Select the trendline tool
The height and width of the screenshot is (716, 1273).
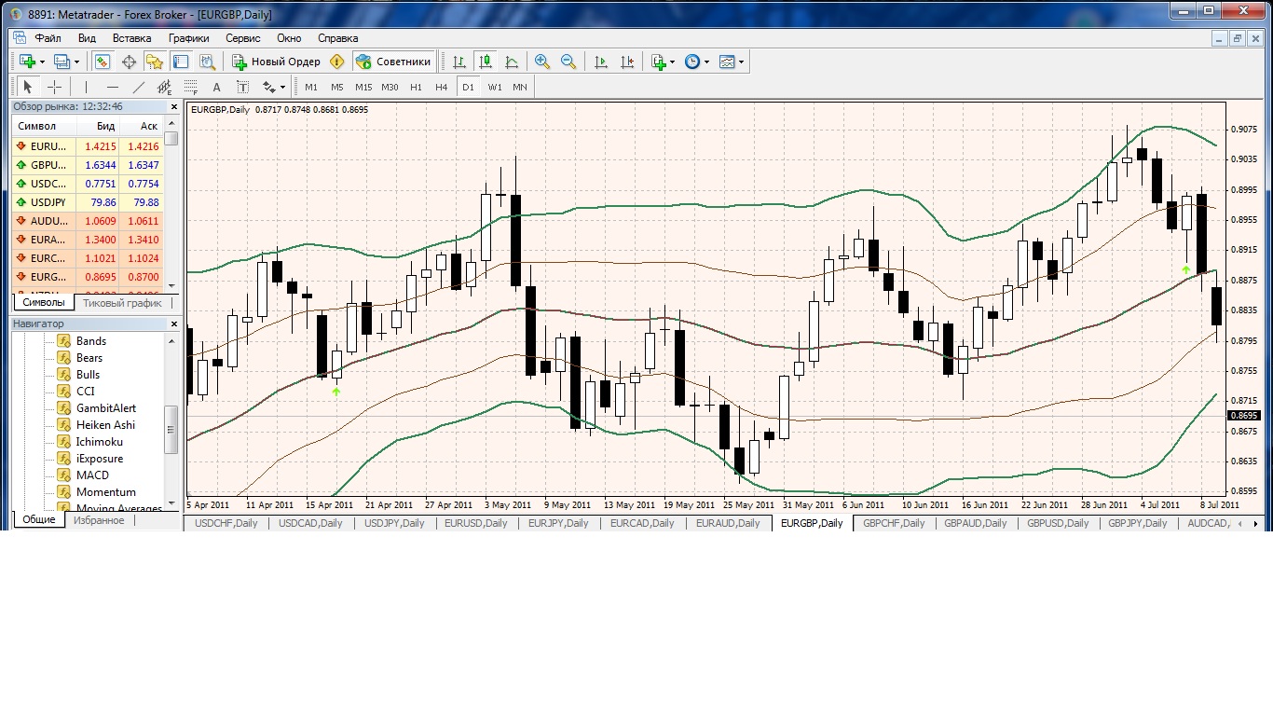[x=139, y=87]
